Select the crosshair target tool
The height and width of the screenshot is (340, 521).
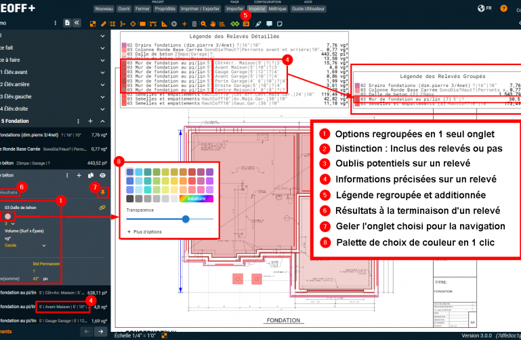pos(133,24)
